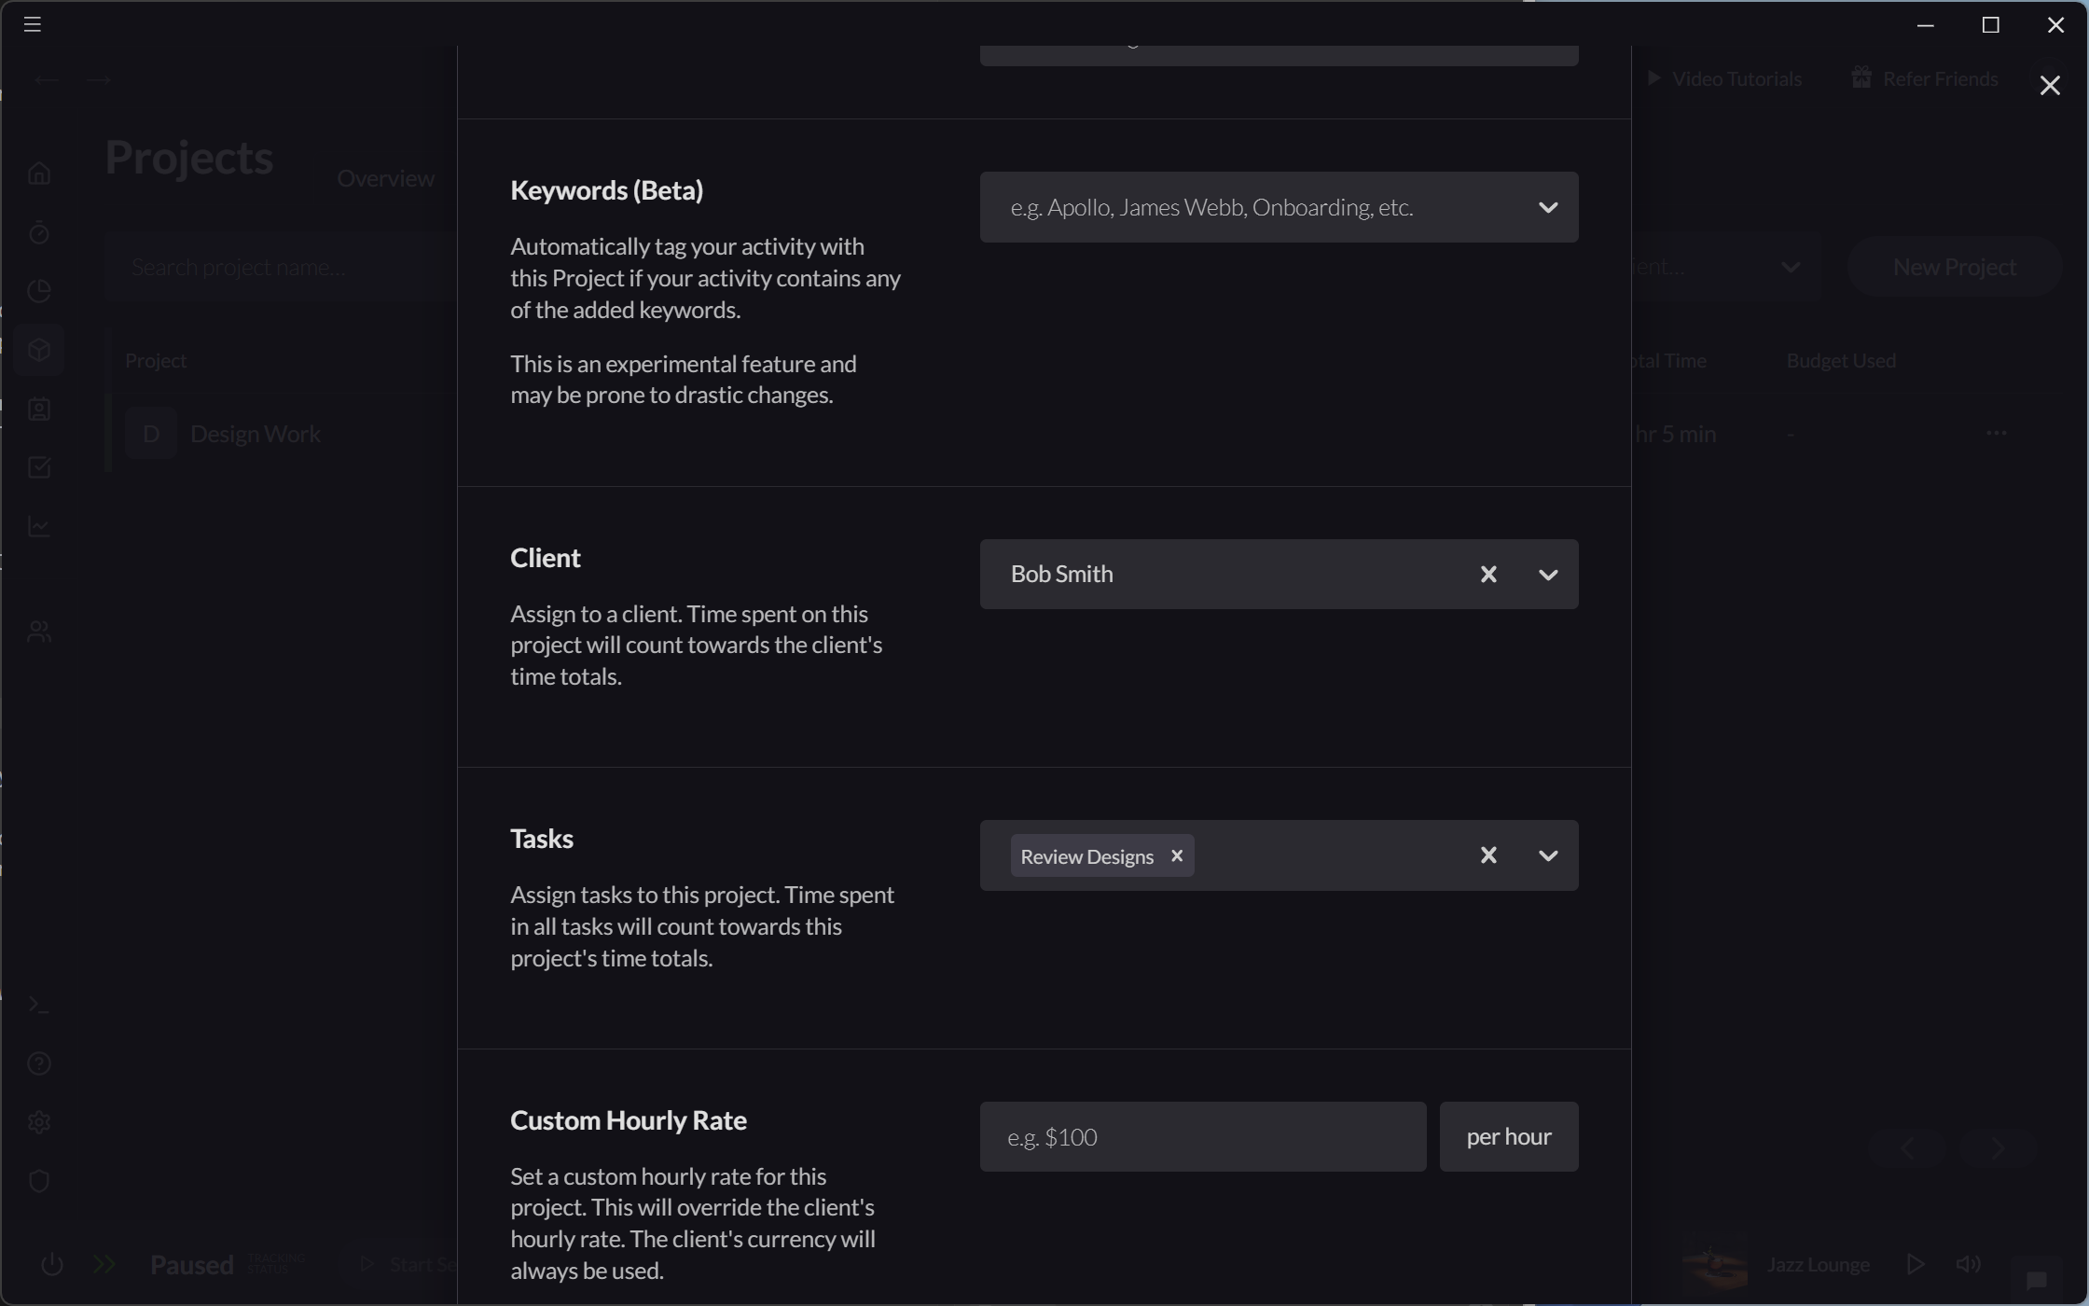Toggle tracking with the power button
Image resolution: width=2089 pixels, height=1306 pixels.
[x=52, y=1264]
